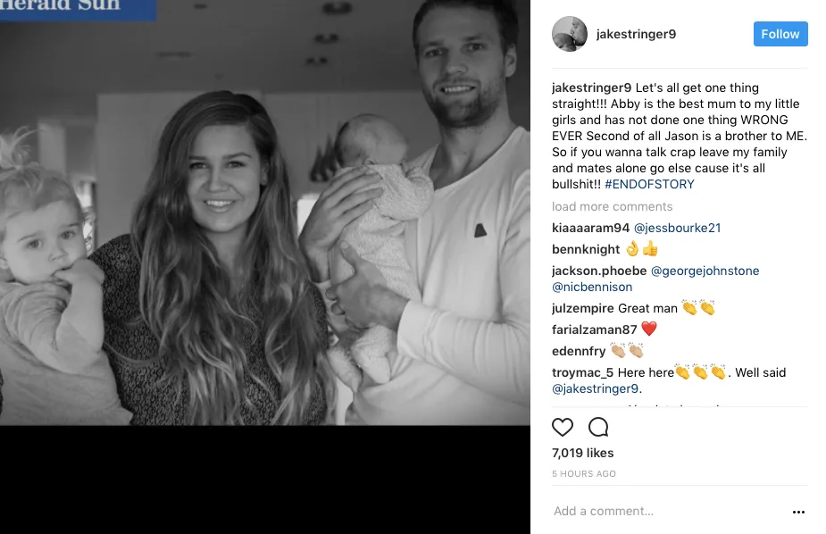Visit commenter kiaaaaram94's profile
The image size is (826, 534).
(590, 228)
